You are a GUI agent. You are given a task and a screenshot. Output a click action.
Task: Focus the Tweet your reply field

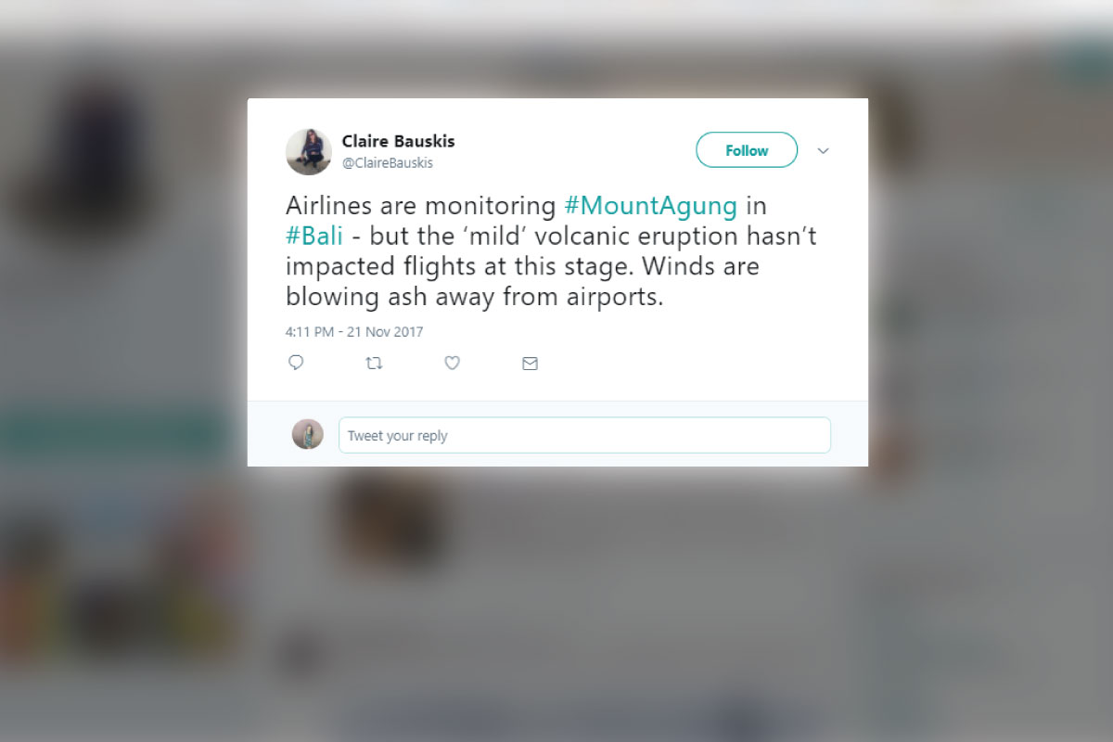click(x=584, y=435)
